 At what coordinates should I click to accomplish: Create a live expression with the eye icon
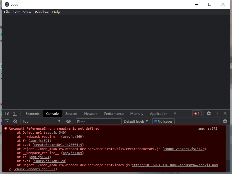point(68,121)
